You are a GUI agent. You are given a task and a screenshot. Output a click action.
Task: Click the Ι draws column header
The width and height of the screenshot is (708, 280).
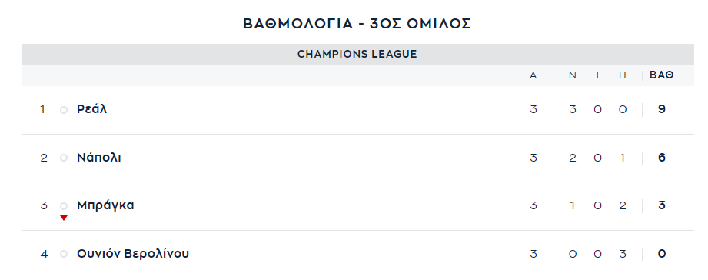(598, 75)
